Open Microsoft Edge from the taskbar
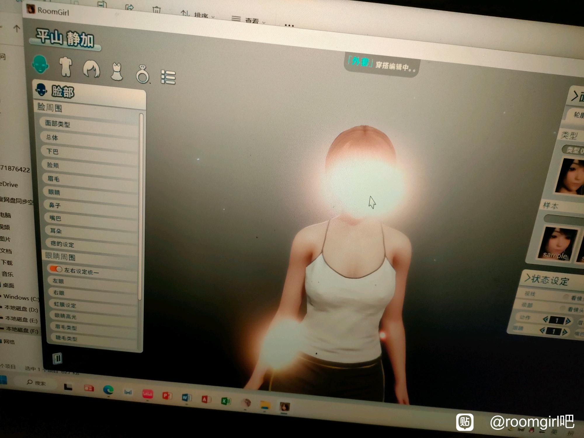This screenshot has height=438, width=584. click(x=108, y=390)
